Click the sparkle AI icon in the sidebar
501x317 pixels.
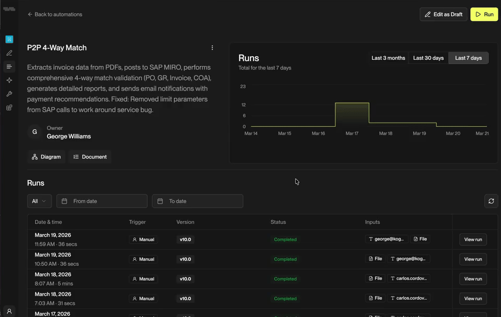[9, 80]
